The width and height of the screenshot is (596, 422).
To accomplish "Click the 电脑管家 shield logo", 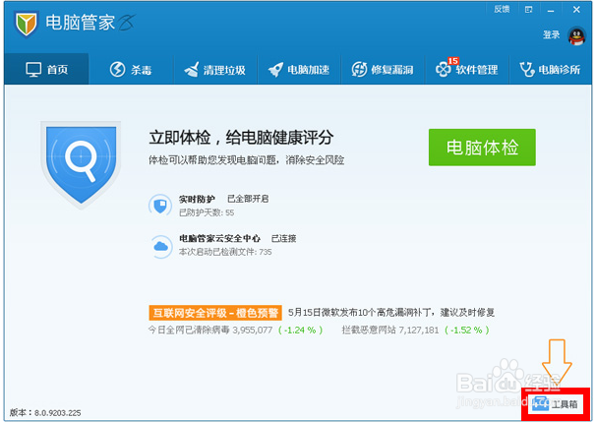I will pos(27,24).
